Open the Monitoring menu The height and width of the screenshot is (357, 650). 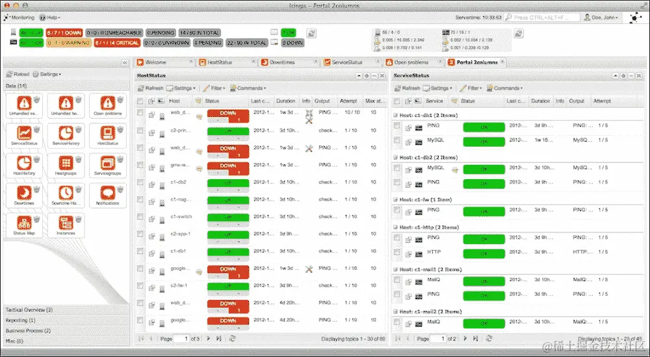tap(19, 18)
